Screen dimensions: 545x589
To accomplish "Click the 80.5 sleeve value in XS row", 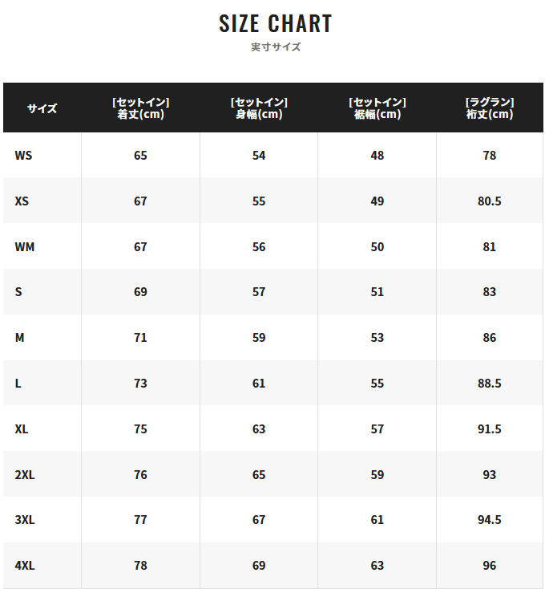I will tap(490, 201).
